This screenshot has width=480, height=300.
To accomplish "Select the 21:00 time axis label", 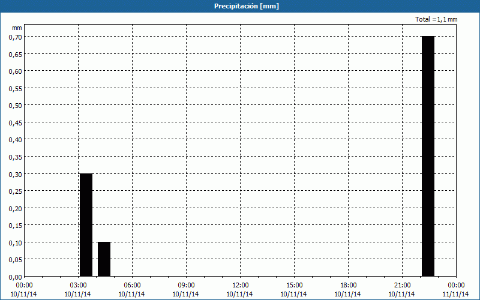I will (402, 285).
